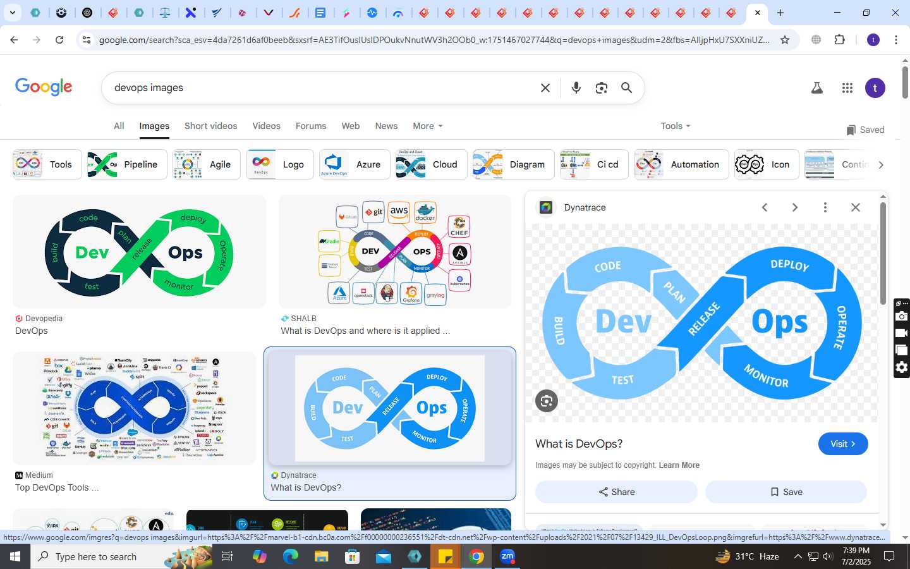This screenshot has height=569, width=910.
Task: Open preview panel more options menu
Action: pos(825,207)
